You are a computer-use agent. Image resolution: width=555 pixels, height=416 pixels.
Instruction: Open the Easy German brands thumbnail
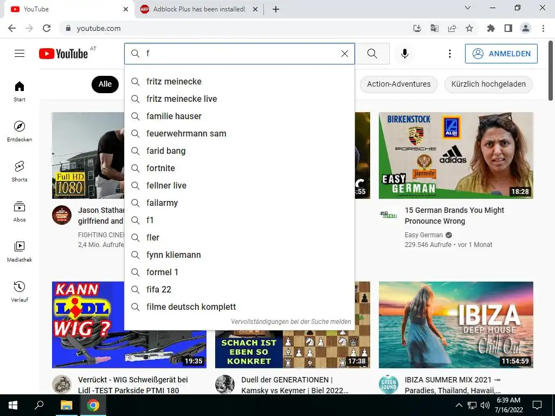coord(456,155)
